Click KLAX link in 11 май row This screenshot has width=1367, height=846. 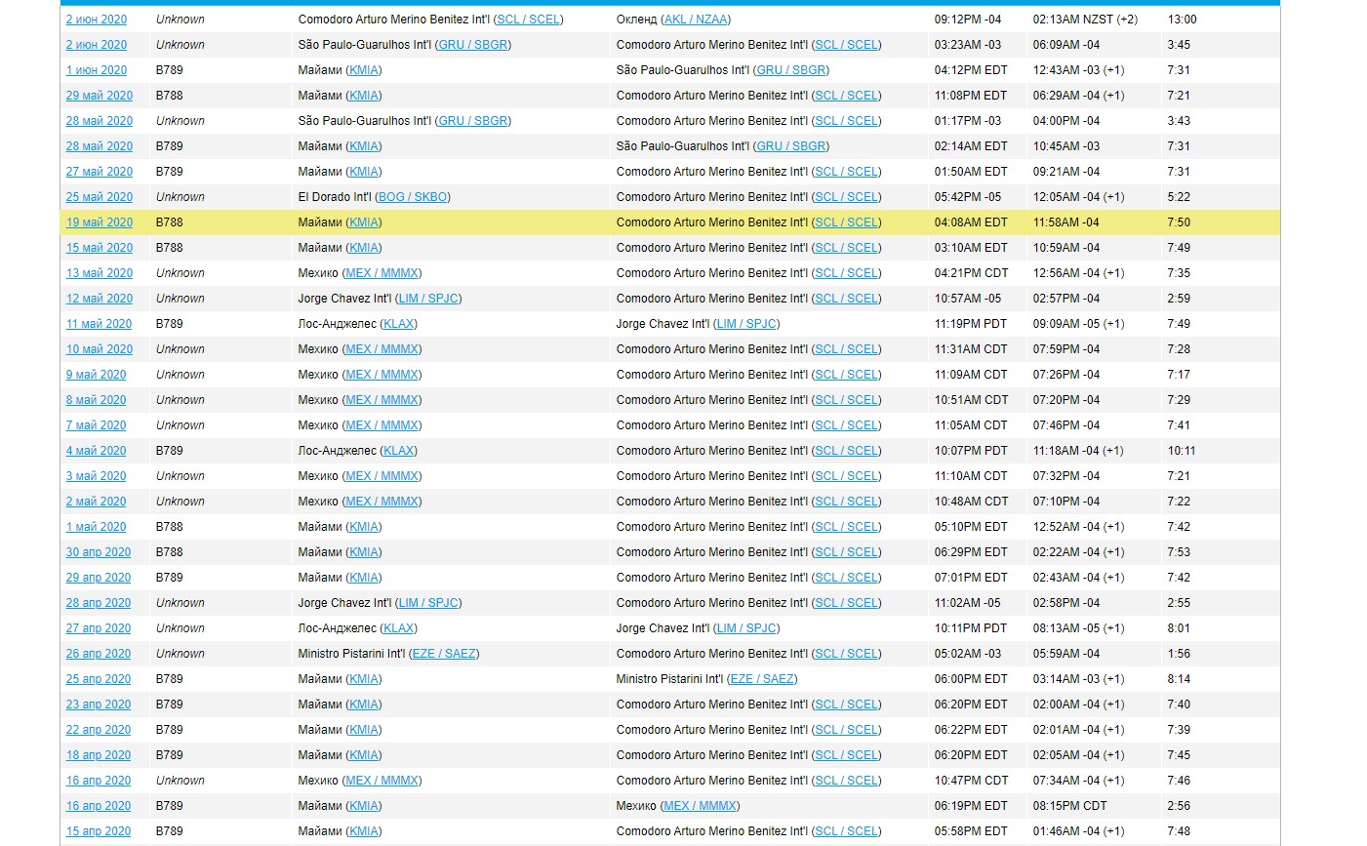pos(399,324)
